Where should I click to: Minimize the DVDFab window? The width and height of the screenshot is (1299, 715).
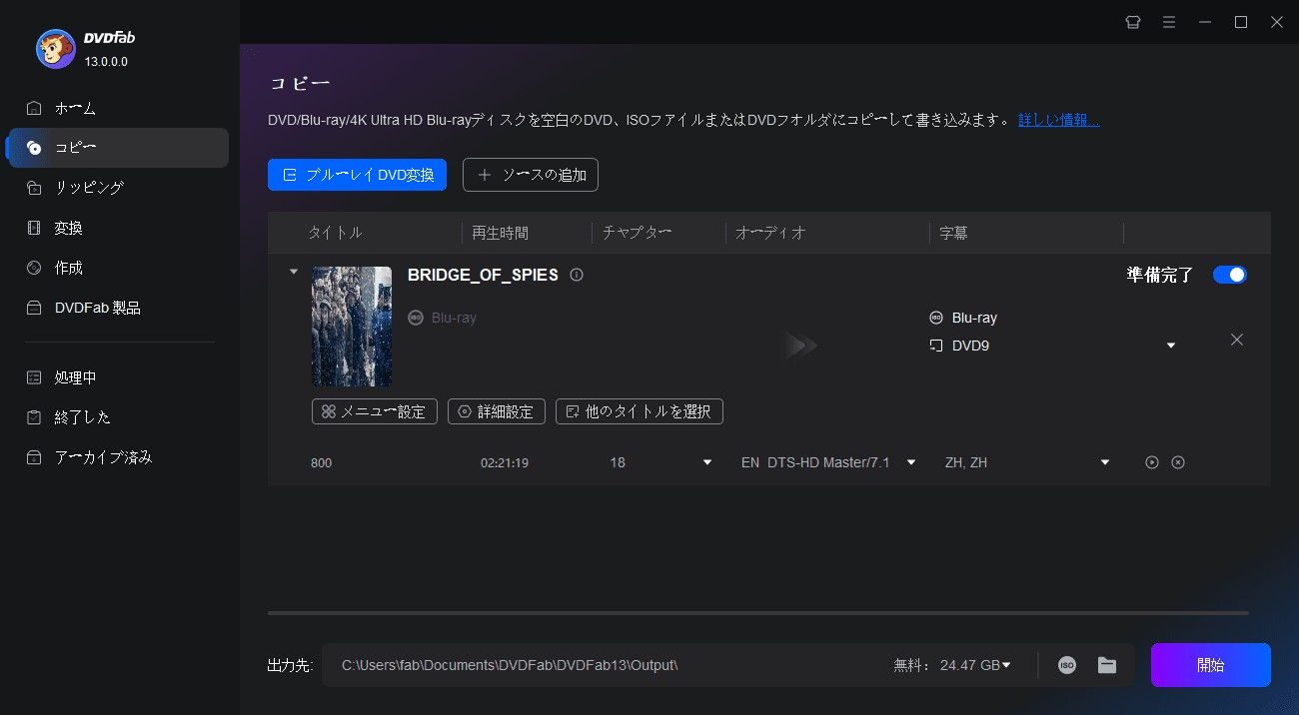1204,22
